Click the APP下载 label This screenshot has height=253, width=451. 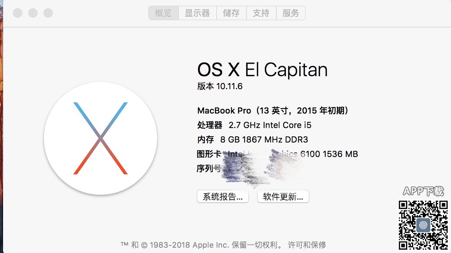[x=423, y=191]
